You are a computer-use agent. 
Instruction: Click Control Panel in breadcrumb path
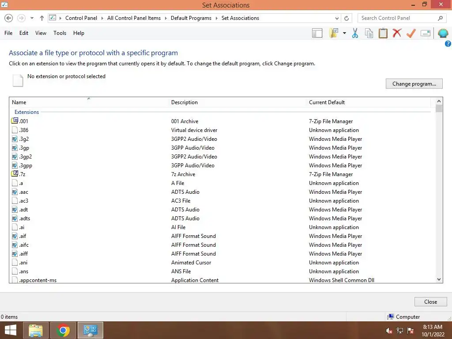pyautogui.click(x=81, y=18)
